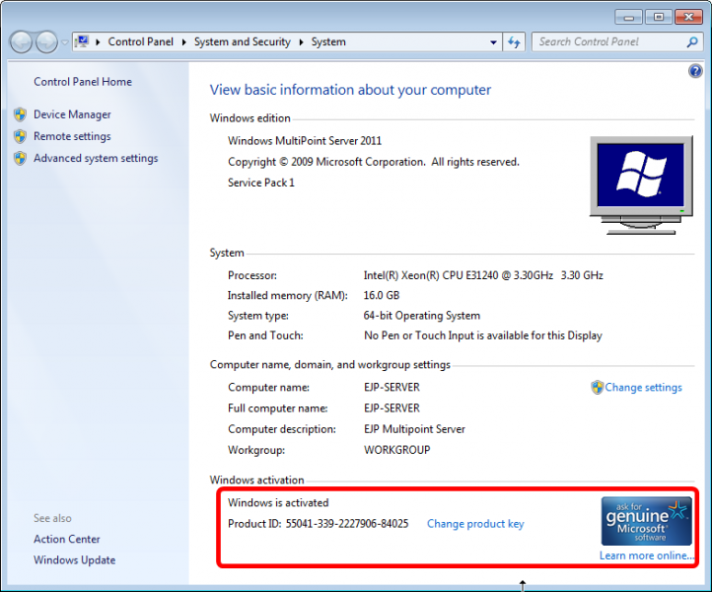The width and height of the screenshot is (712, 592).
Task: Open Advanced system settings link
Action: point(96,158)
